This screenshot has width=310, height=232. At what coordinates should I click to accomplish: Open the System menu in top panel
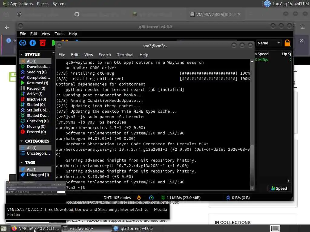[59, 4]
